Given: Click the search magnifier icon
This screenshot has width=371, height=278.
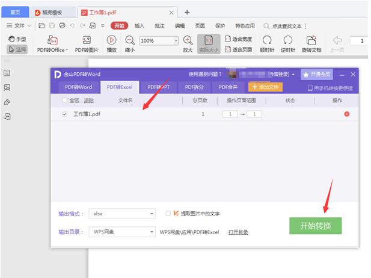Looking at the screenshot, I should (x=266, y=26).
